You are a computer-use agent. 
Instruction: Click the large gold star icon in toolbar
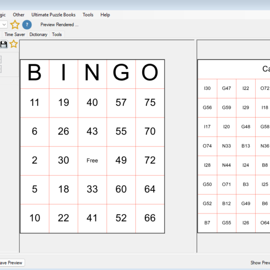(x=15, y=25)
